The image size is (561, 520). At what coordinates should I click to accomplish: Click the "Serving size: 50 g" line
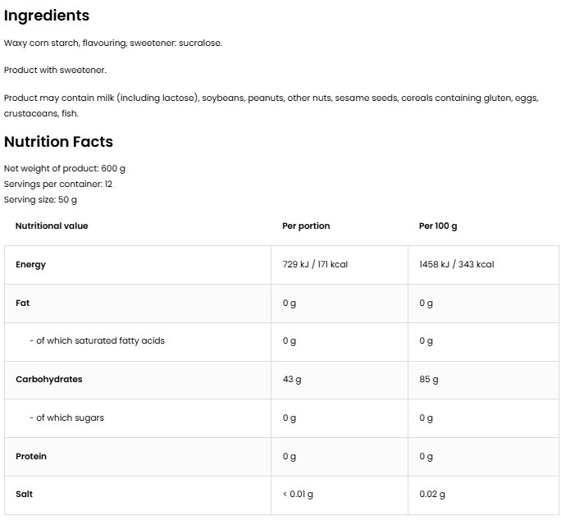40,199
